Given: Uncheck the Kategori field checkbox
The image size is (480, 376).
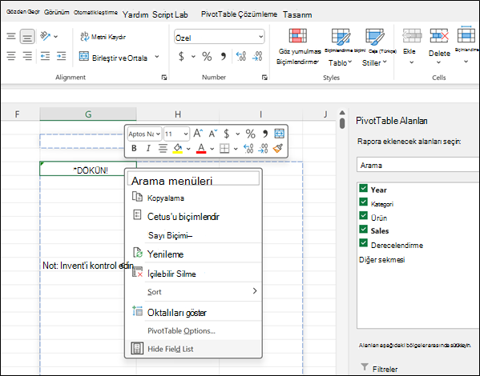Looking at the screenshot, I should coord(363,202).
